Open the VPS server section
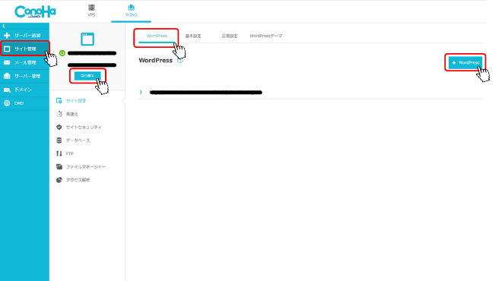 click(91, 11)
